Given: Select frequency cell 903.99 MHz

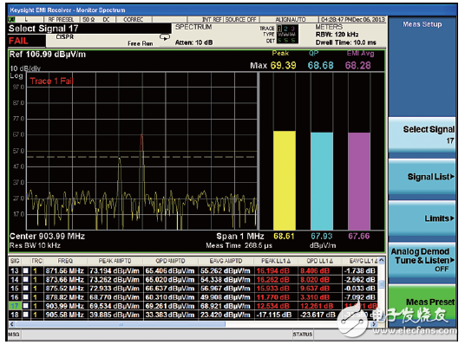Looking at the screenshot, I should pyautogui.click(x=65, y=306).
